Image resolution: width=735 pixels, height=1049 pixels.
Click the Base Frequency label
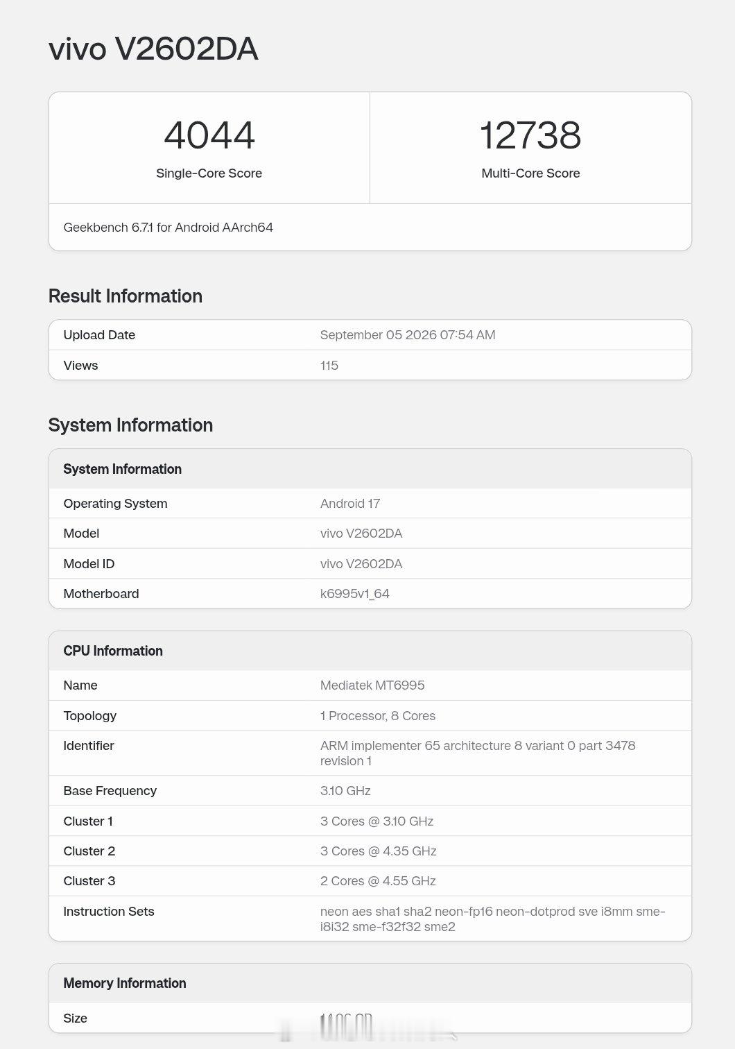coord(110,791)
